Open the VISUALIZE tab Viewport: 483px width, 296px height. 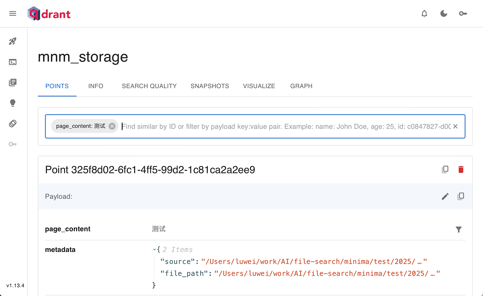(259, 86)
